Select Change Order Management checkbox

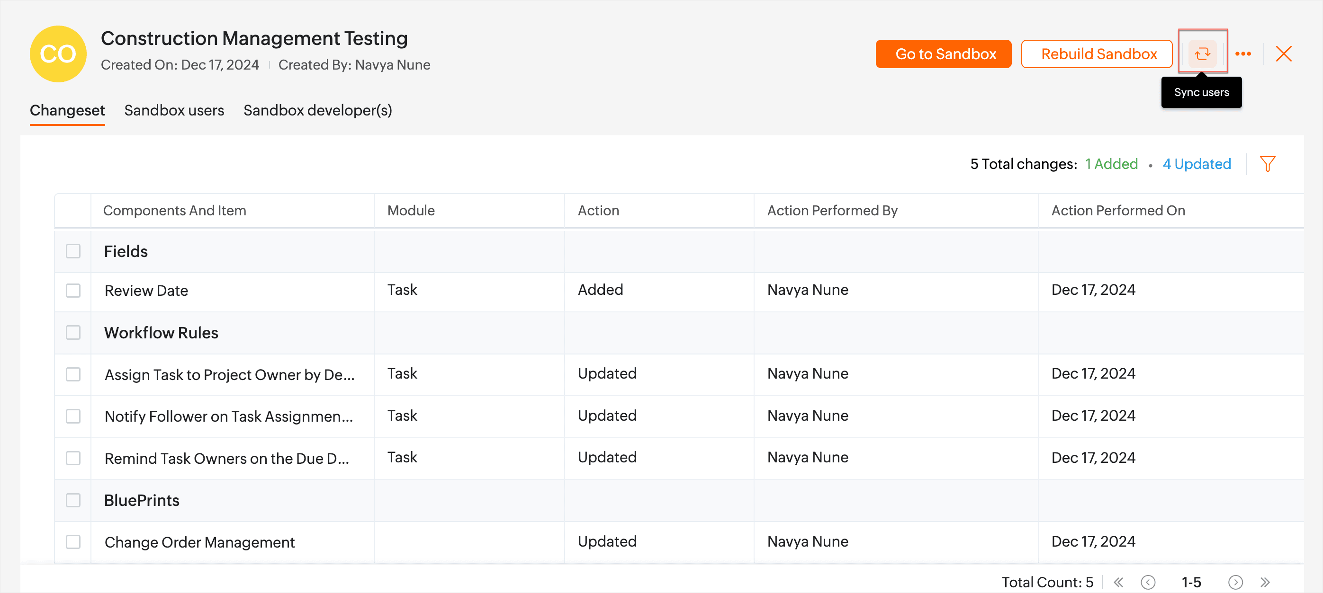point(73,542)
